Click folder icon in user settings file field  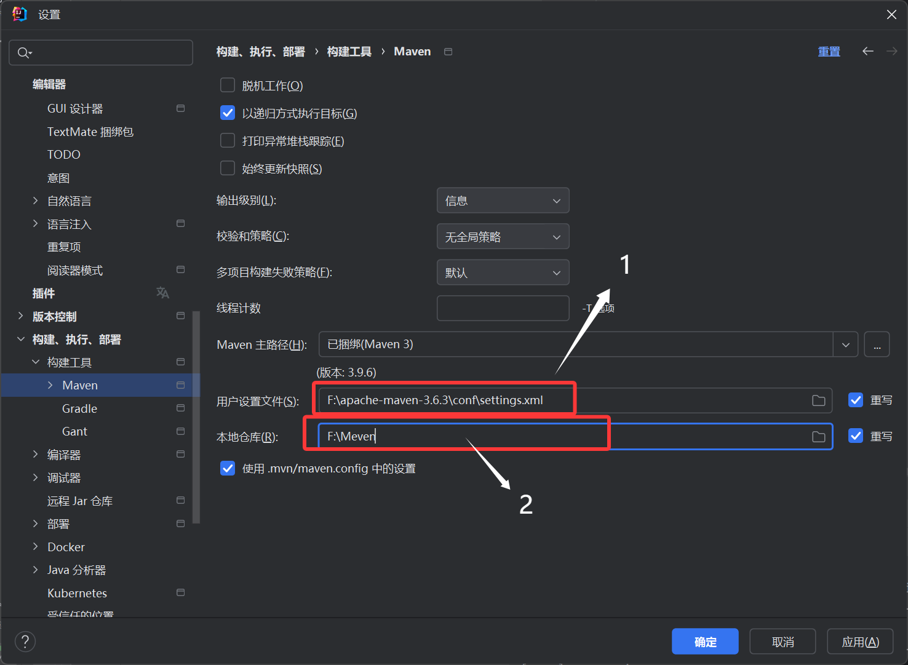(x=818, y=400)
